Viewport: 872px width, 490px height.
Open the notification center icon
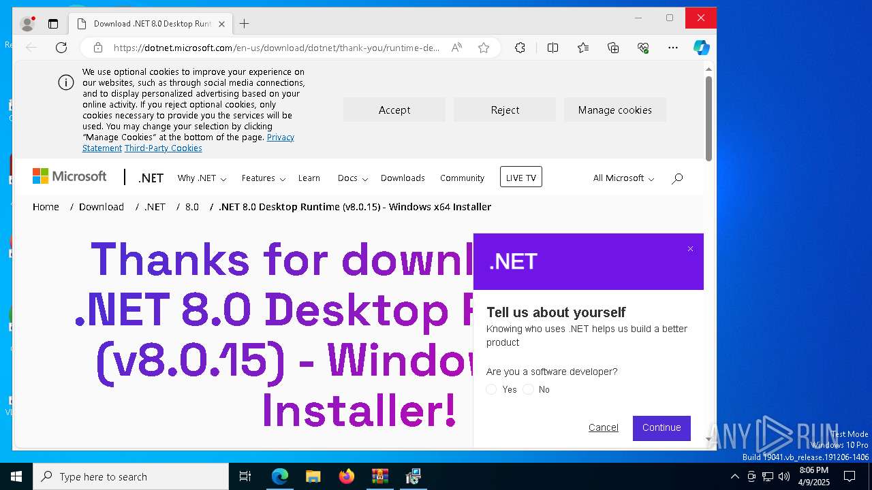850,476
